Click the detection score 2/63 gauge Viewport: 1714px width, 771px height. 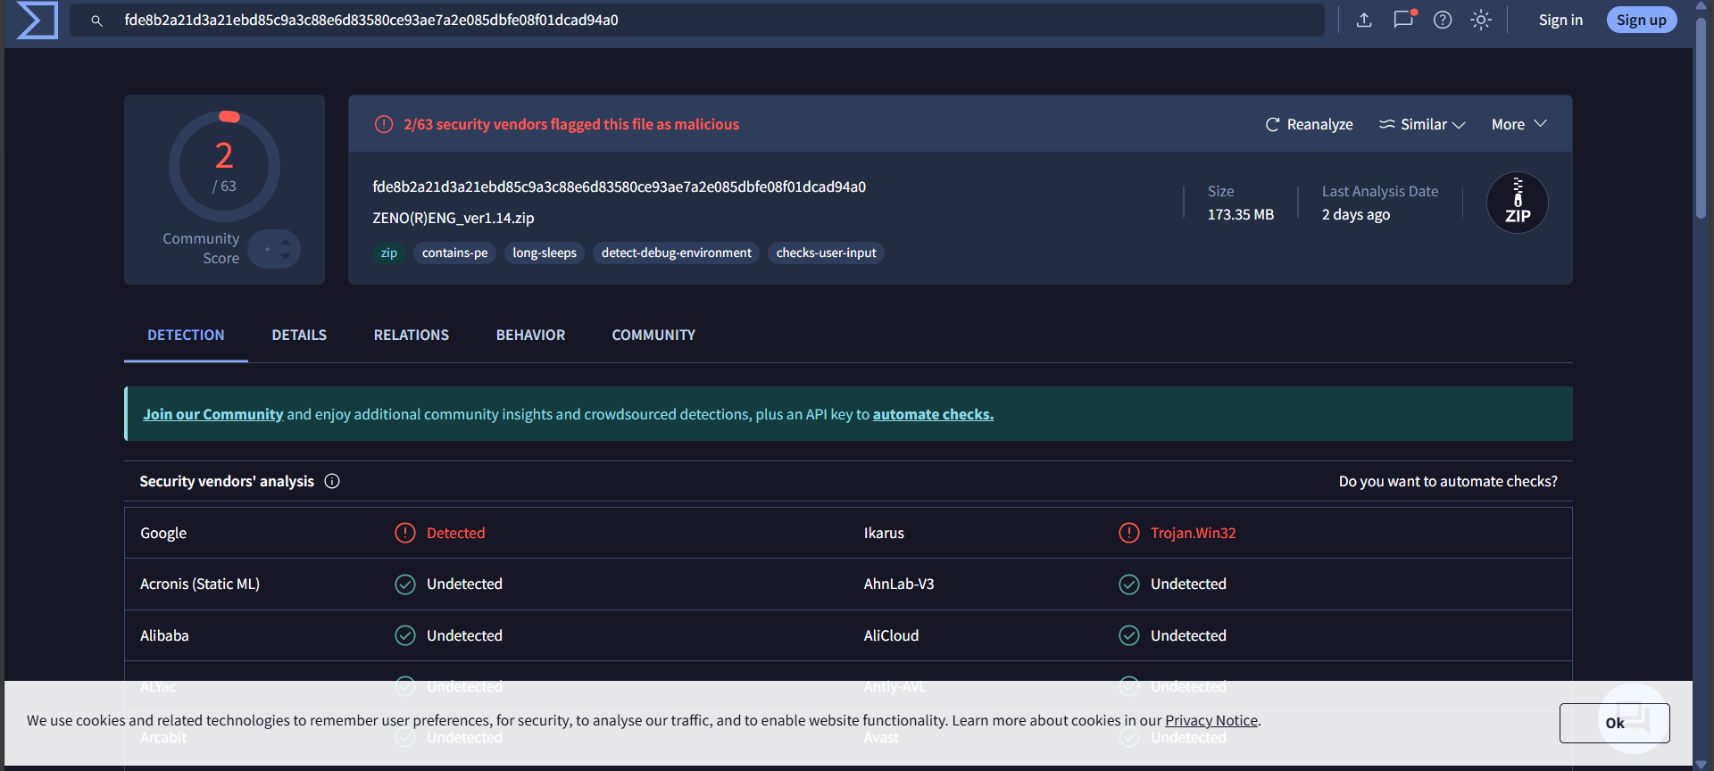(x=224, y=166)
